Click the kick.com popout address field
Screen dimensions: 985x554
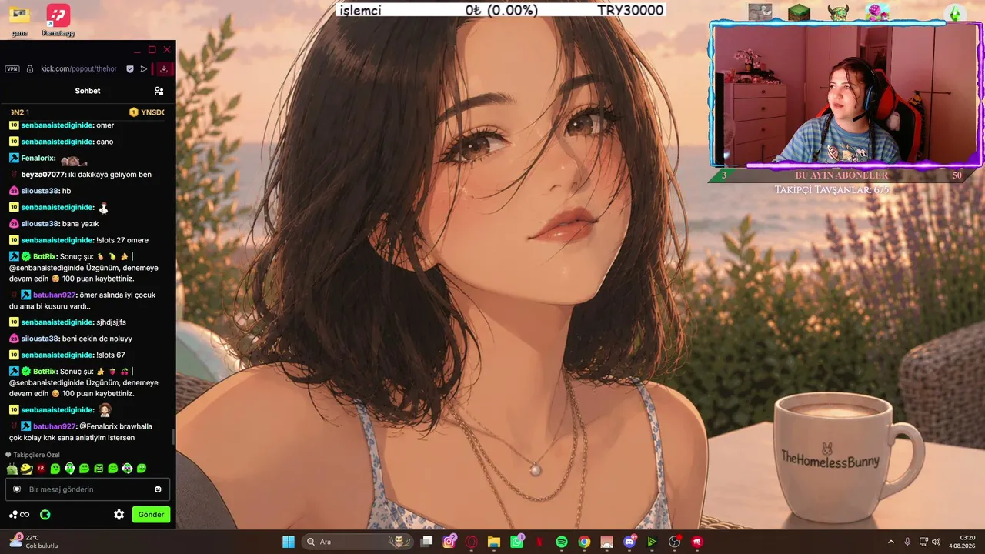(x=78, y=69)
